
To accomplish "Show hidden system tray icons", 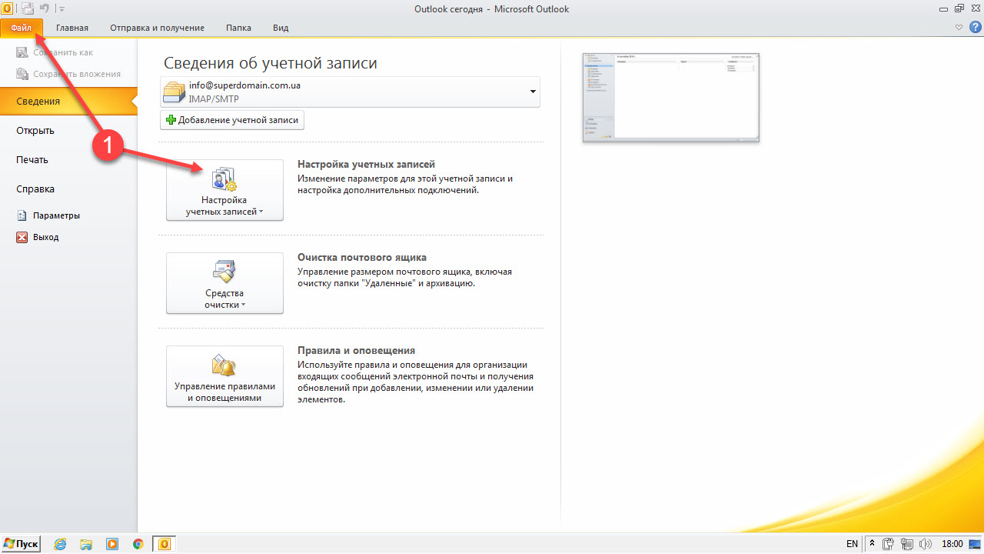I will coord(872,544).
